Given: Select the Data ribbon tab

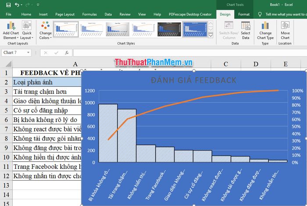Looking at the screenshot, I should point(108,14).
